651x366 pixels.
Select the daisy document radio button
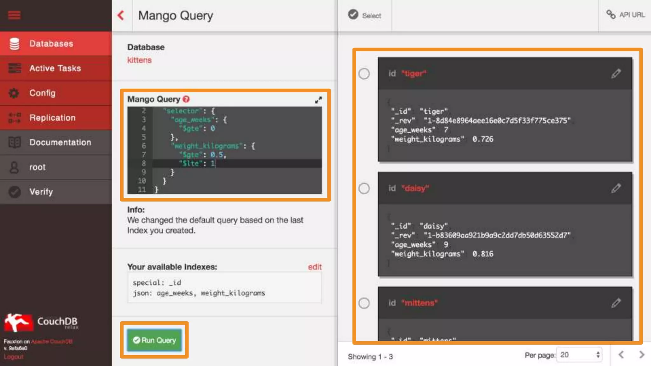coord(364,188)
